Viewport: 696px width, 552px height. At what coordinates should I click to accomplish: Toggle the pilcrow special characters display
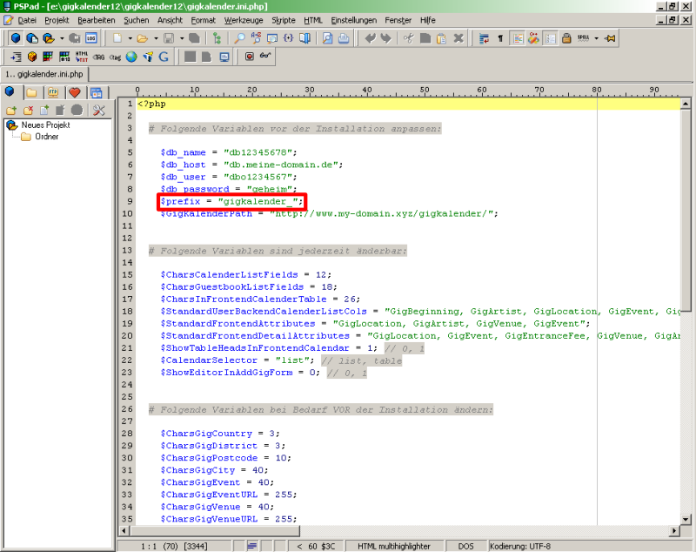point(499,38)
